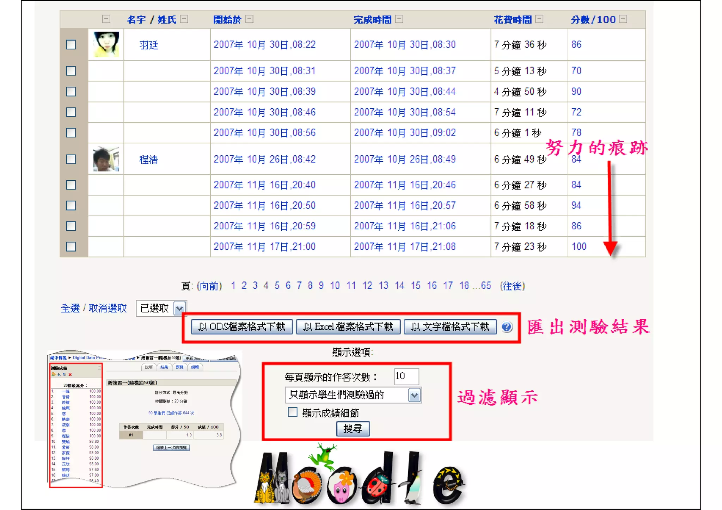722x510 pixels.
Task: Click 羽廷's user profile picture
Action: coord(106,44)
